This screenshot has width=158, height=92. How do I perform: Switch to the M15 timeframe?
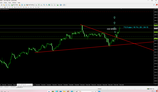(x=24, y=7)
